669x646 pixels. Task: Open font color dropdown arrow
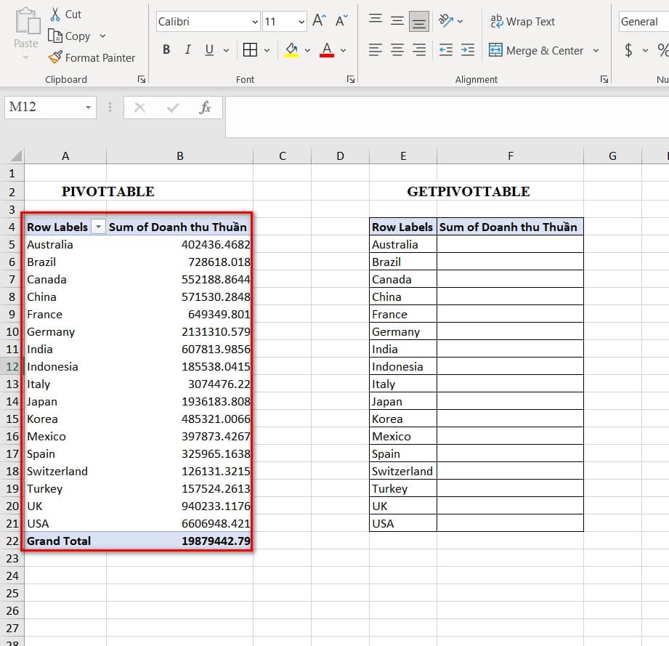(343, 50)
